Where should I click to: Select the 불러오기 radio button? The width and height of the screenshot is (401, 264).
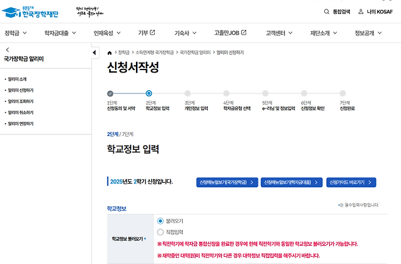[160, 221]
